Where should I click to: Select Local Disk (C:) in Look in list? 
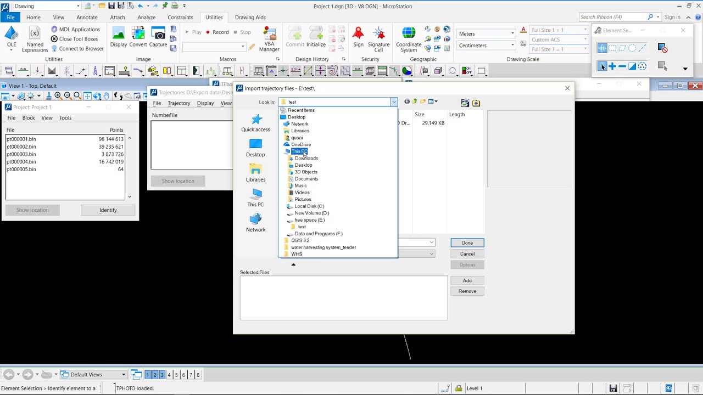(309, 206)
